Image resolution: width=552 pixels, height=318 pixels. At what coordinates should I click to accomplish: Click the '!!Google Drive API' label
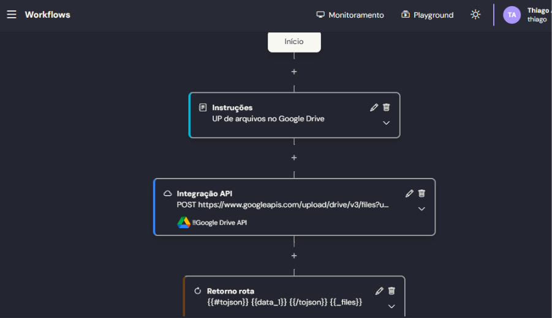tap(219, 223)
